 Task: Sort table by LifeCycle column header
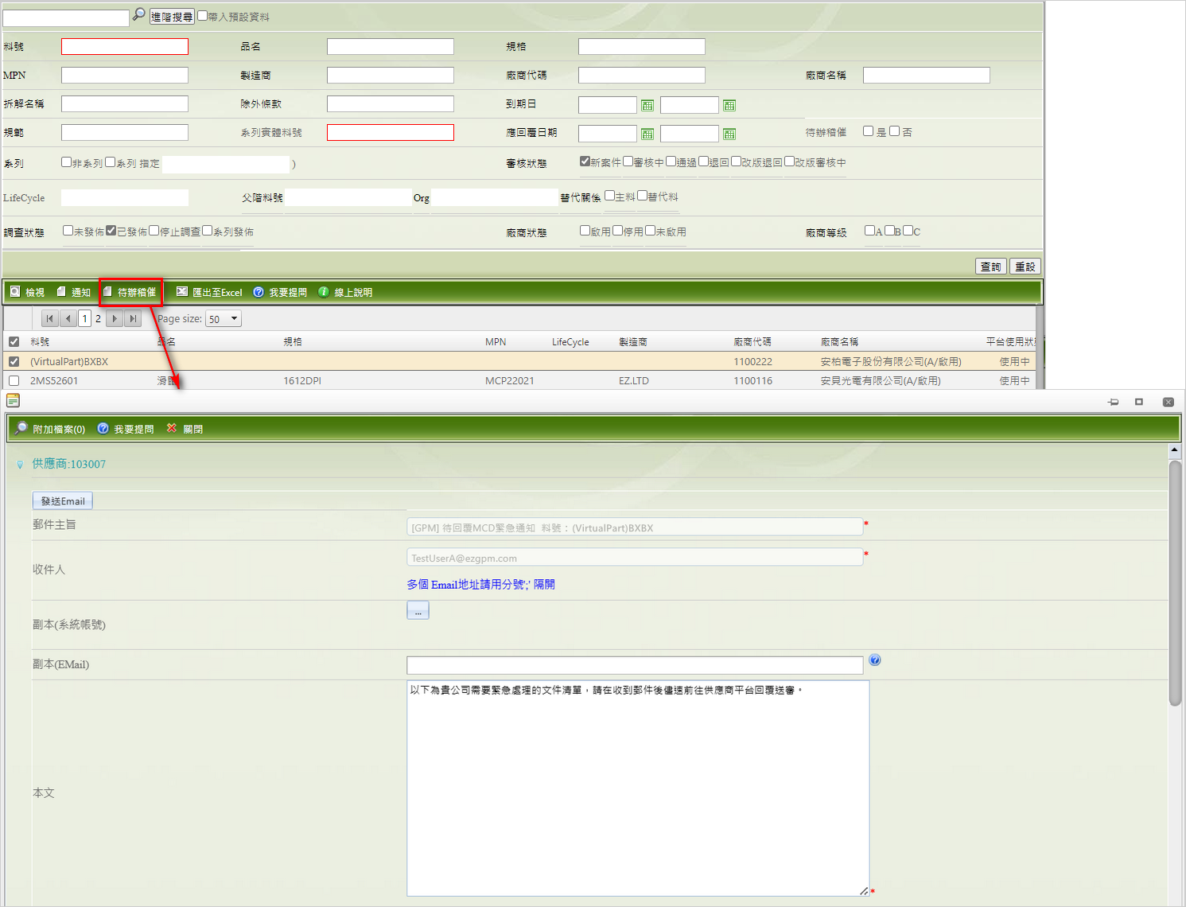pos(570,342)
